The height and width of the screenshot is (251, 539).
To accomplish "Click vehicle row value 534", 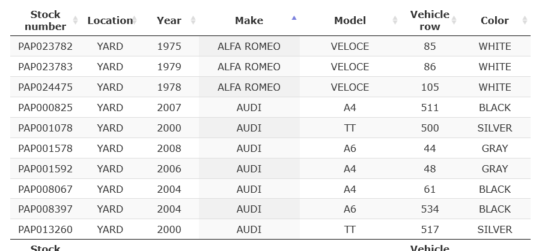I will click(430, 209).
